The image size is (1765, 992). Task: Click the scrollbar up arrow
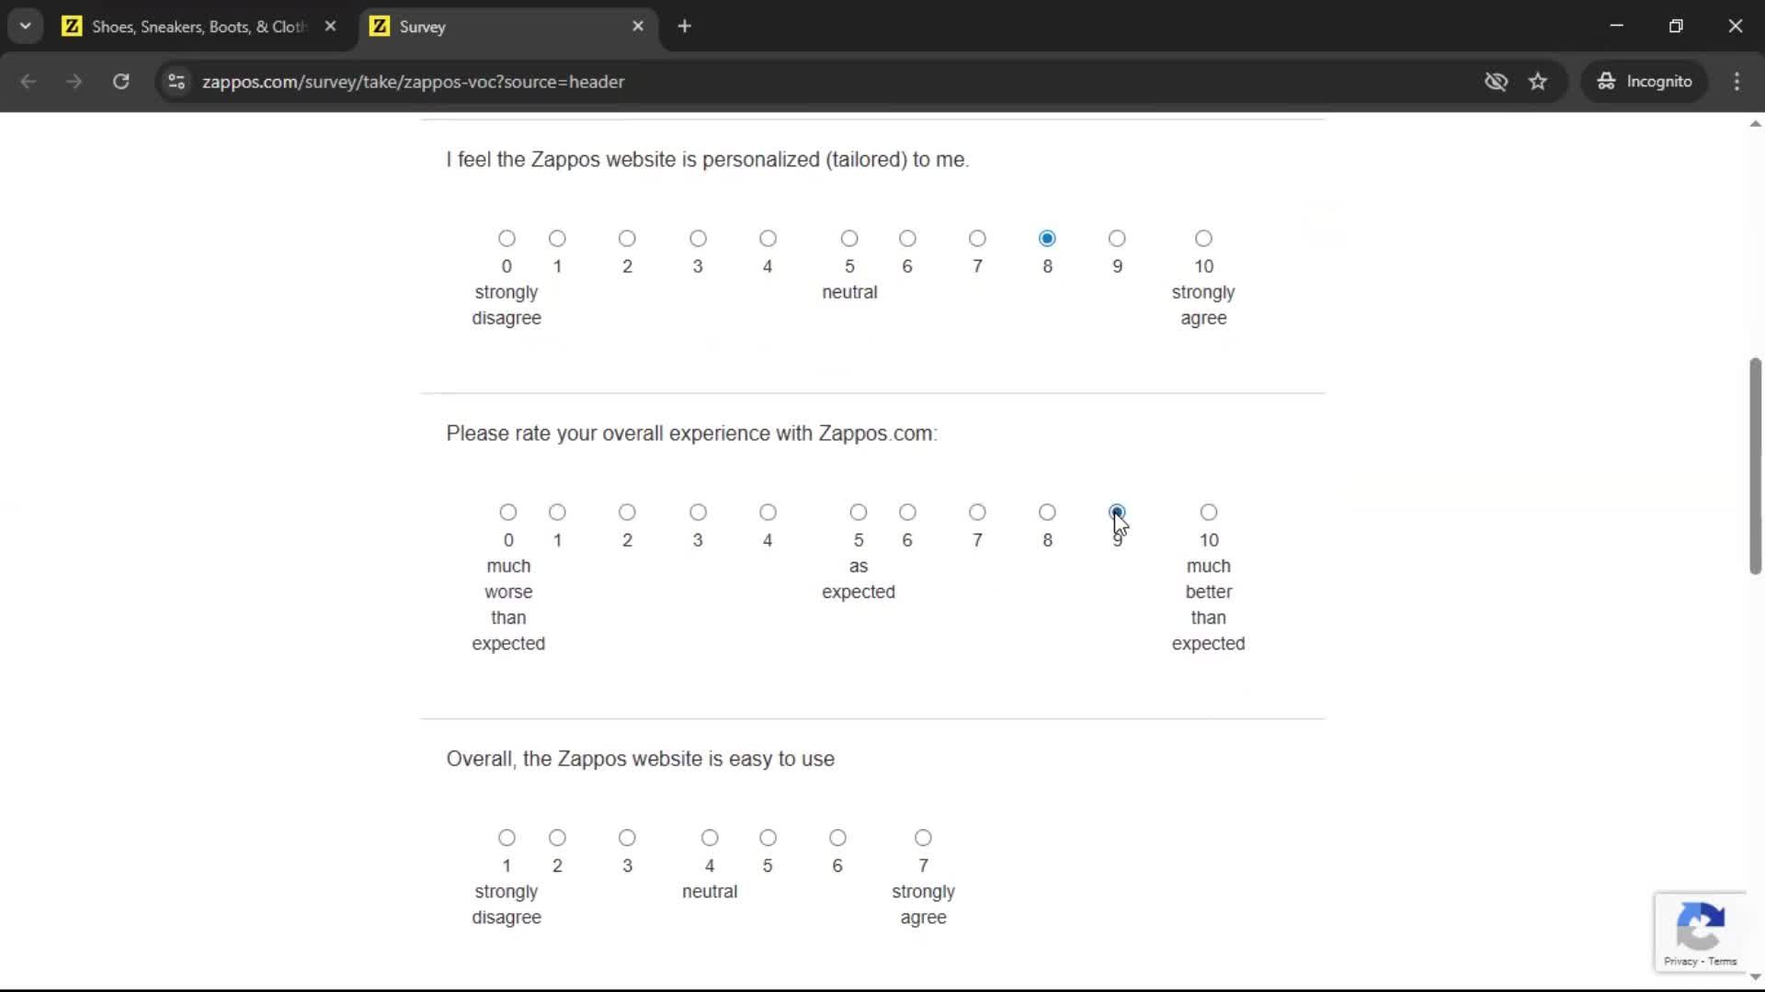coord(1755,123)
